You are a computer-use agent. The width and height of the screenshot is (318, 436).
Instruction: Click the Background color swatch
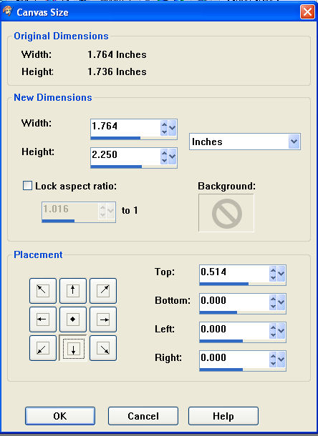(x=226, y=213)
